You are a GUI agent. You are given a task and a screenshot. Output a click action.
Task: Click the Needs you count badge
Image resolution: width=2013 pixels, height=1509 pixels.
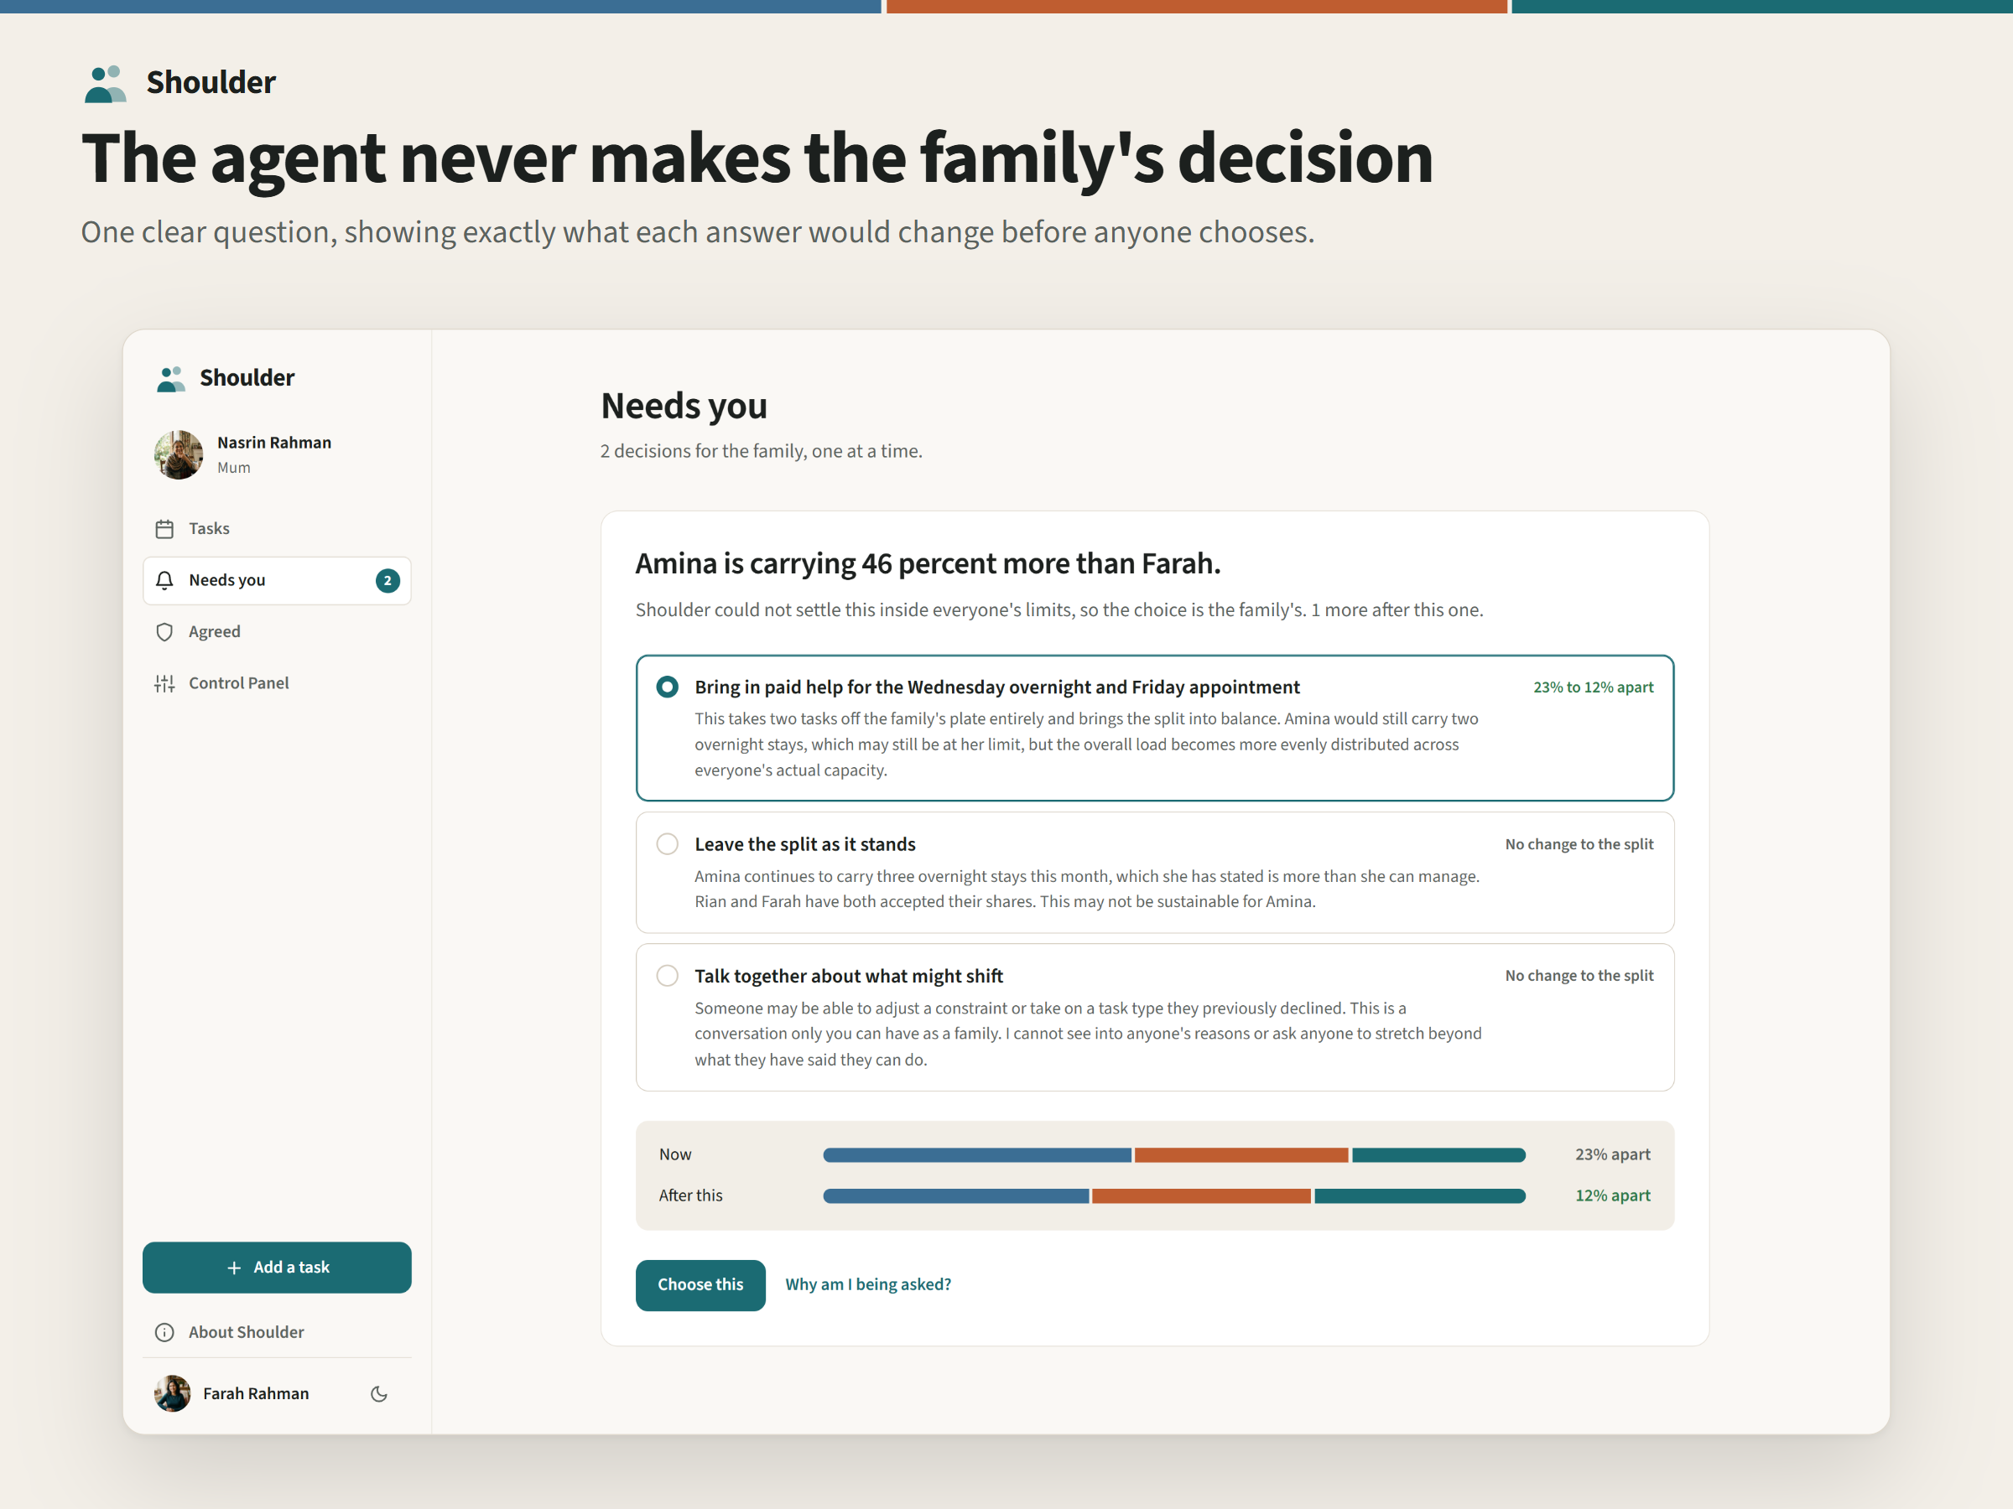[388, 580]
